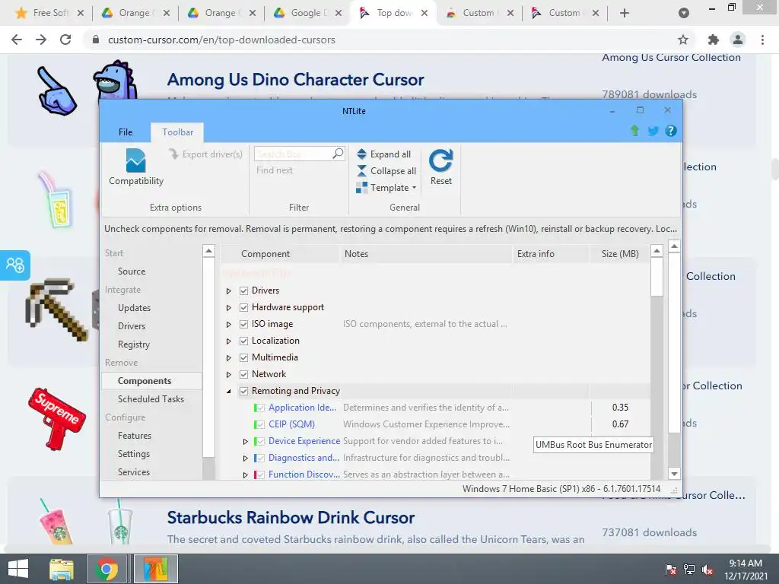This screenshot has height=584, width=779.
Task: Uncheck the Multimedia checkbox
Action: pyautogui.click(x=244, y=357)
